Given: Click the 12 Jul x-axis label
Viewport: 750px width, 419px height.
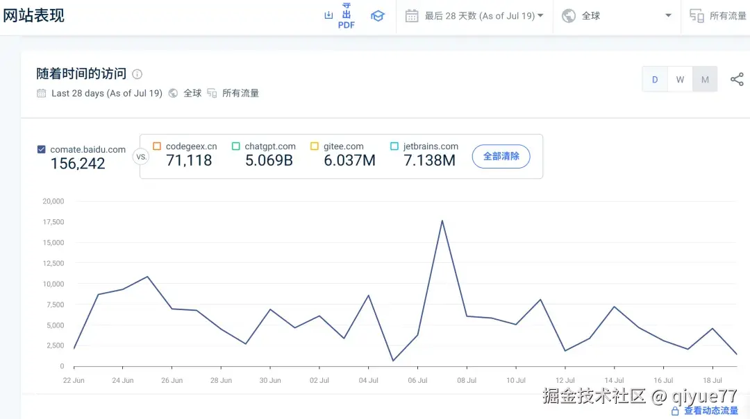Looking at the screenshot, I should 565,380.
